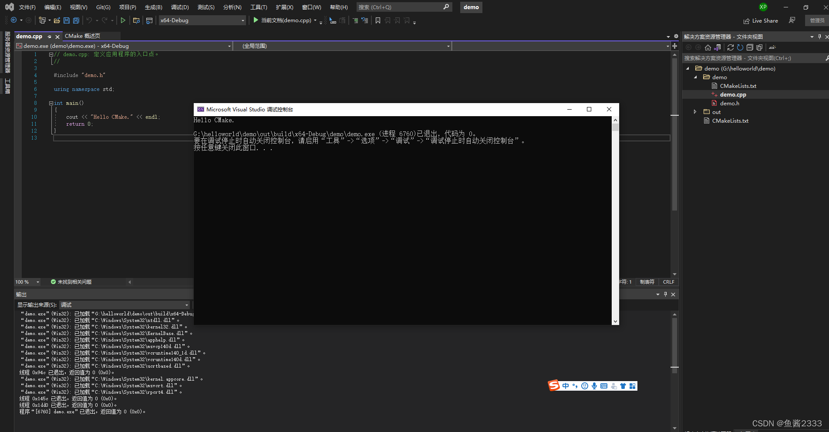829x432 pixels.
Task: Click Collapse All icon in Solution Explorer
Action: point(750,47)
